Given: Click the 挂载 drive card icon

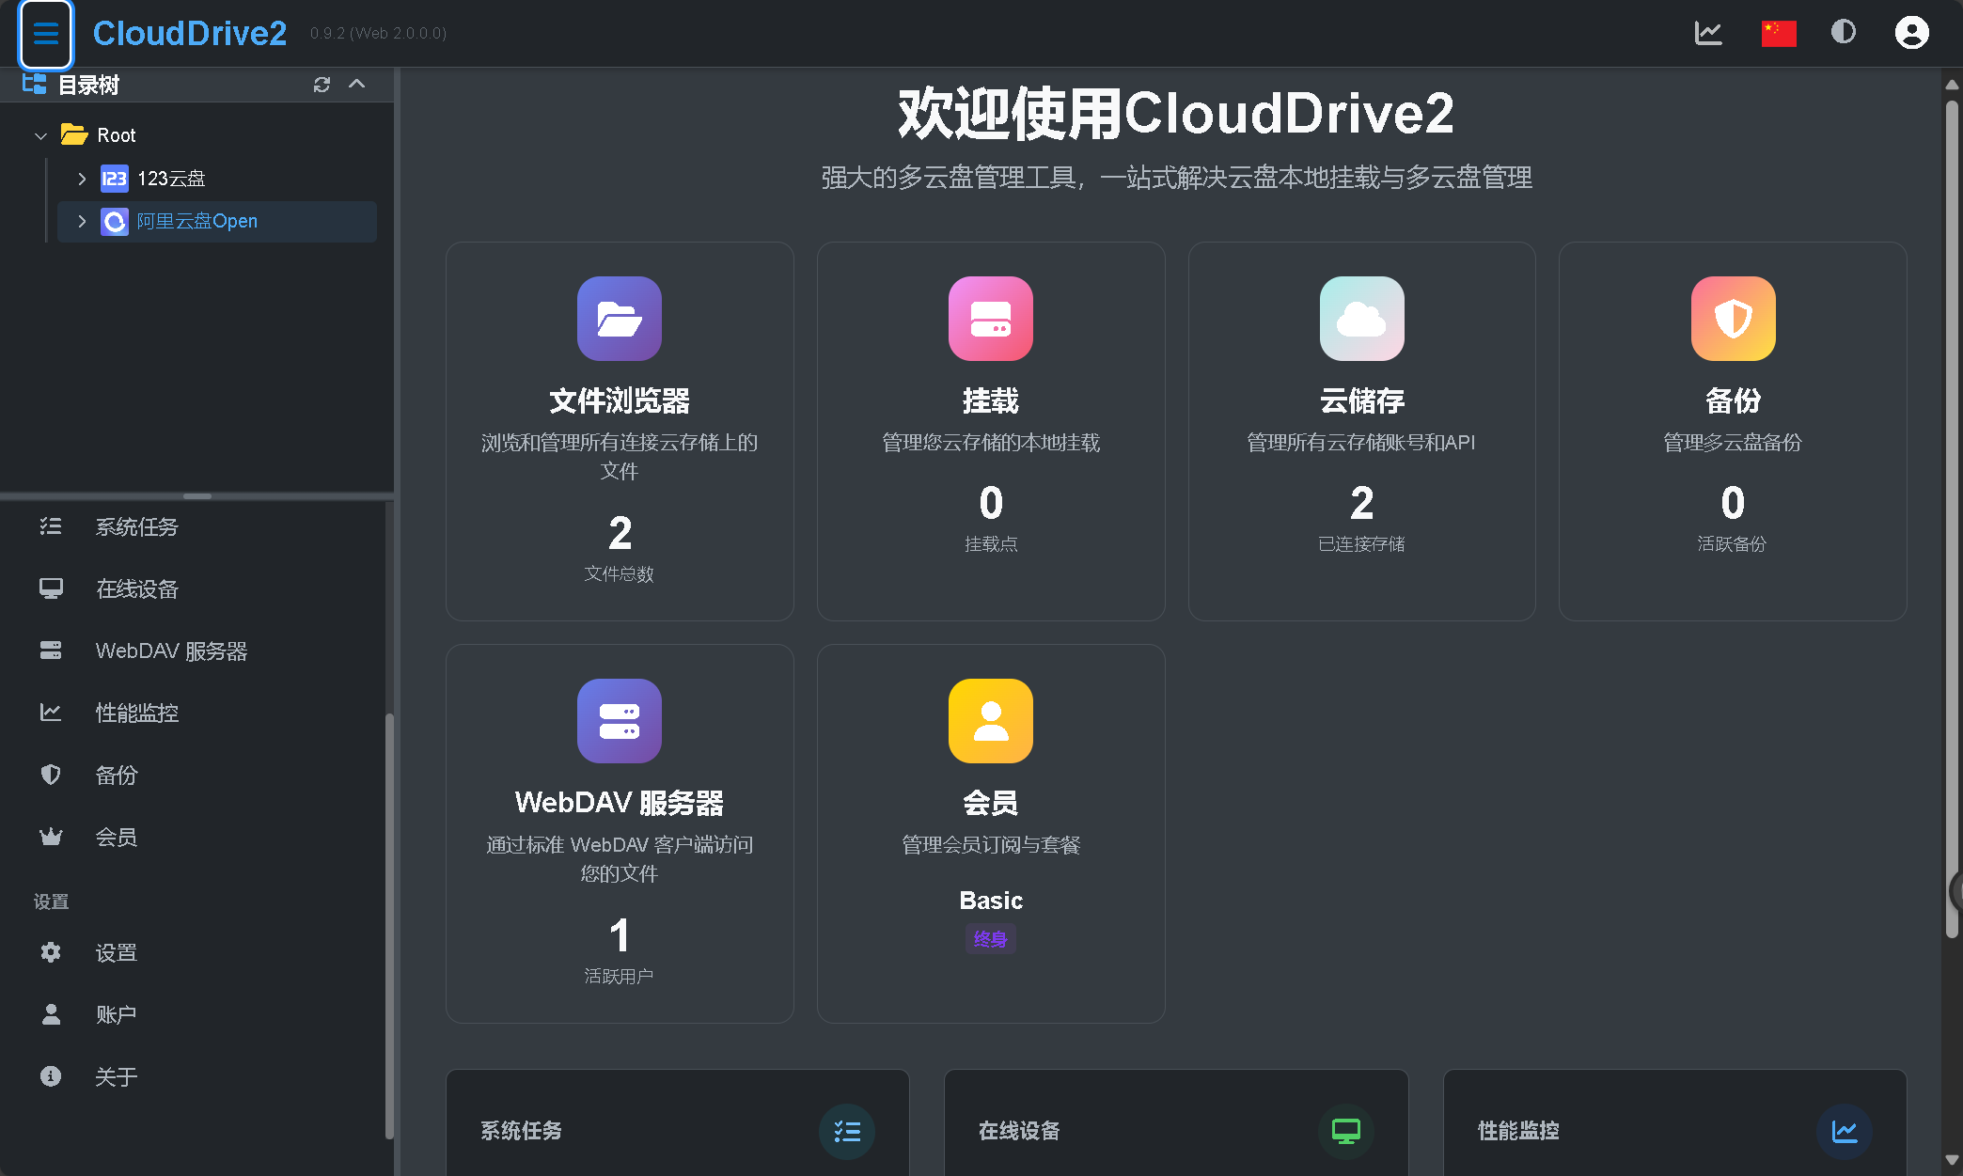Looking at the screenshot, I should [991, 319].
